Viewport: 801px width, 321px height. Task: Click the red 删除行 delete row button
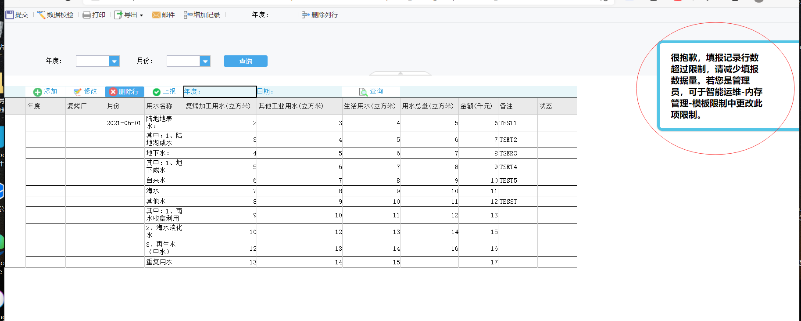coord(125,91)
